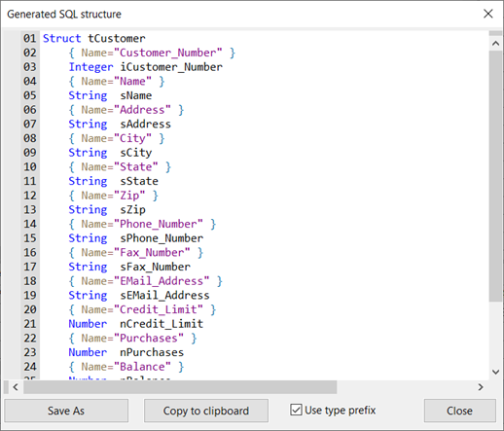The width and height of the screenshot is (504, 431).
Task: Click the Name="Name" annotation line
Action: click(117, 81)
